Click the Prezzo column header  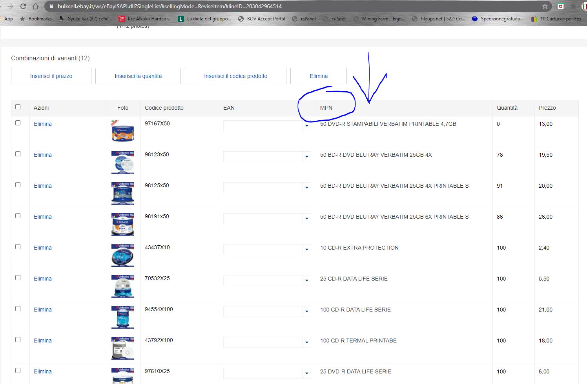[547, 108]
